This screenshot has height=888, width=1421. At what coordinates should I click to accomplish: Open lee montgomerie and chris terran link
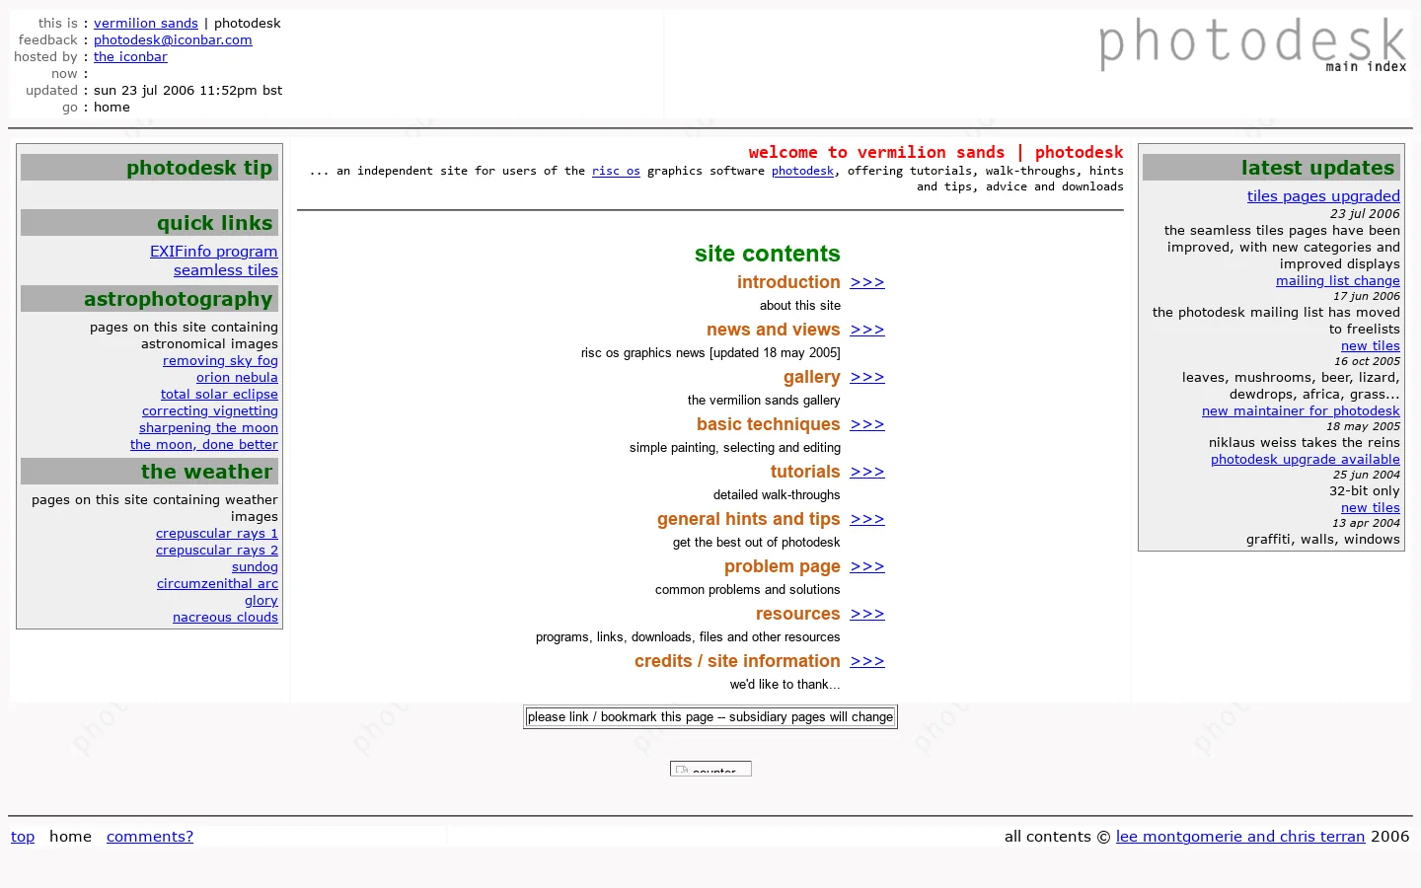tap(1240, 837)
